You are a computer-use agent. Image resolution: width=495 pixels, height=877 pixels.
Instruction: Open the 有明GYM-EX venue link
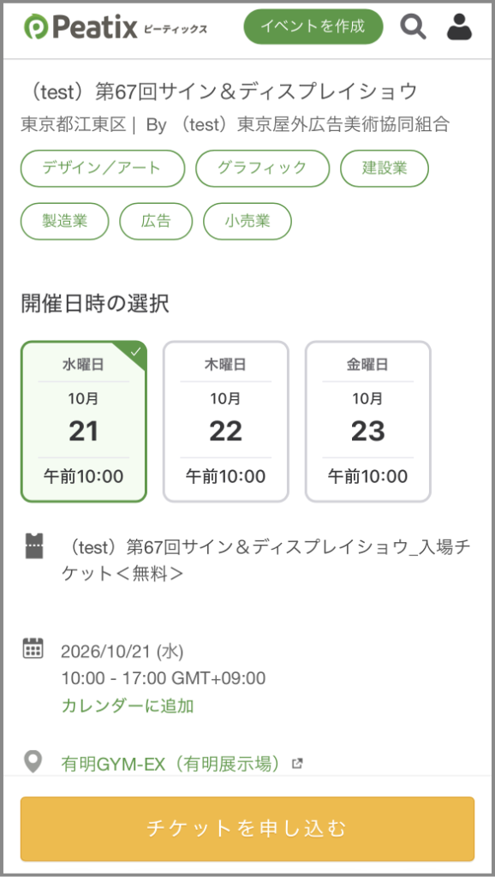click(x=170, y=763)
